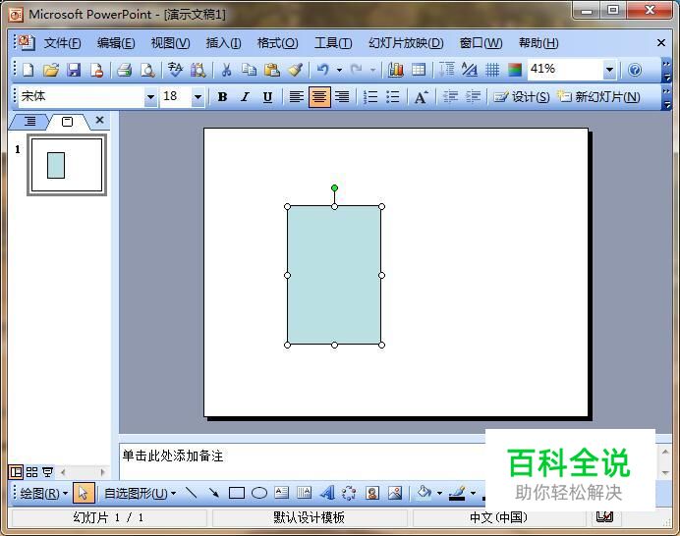Switch to the Slides tab in left pane
Screen dimensions: 680x536
click(67, 122)
